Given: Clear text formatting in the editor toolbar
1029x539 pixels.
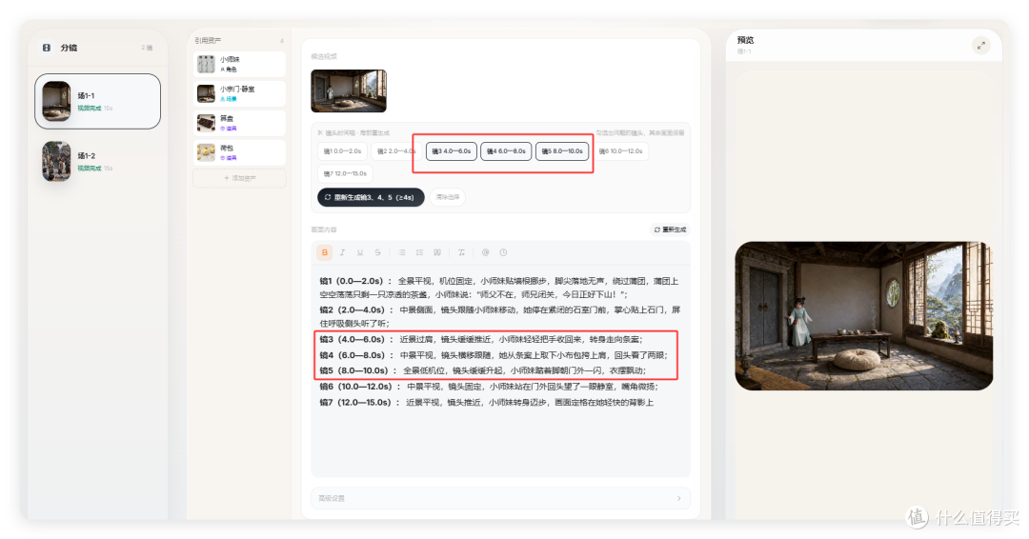Looking at the screenshot, I should pyautogui.click(x=461, y=252).
